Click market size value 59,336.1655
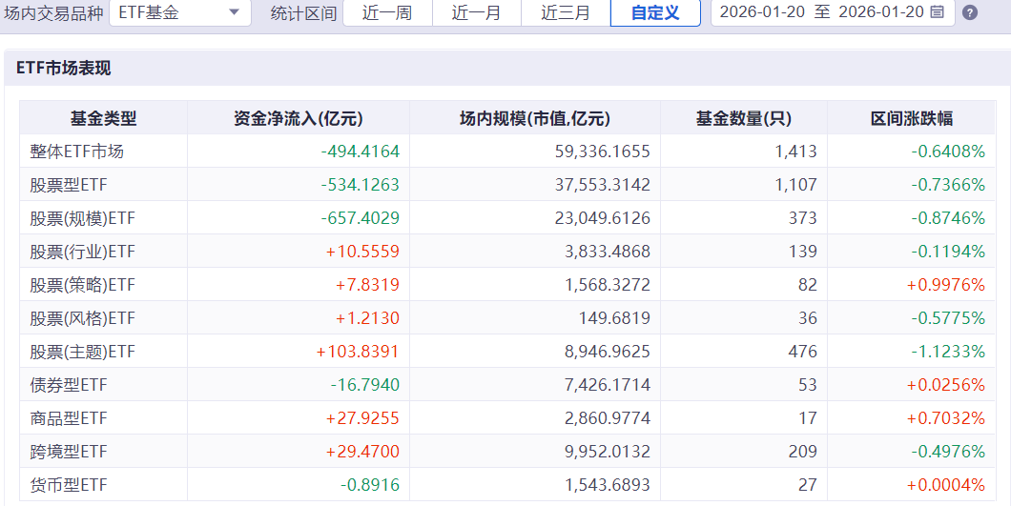1011x506 pixels. pos(602,152)
